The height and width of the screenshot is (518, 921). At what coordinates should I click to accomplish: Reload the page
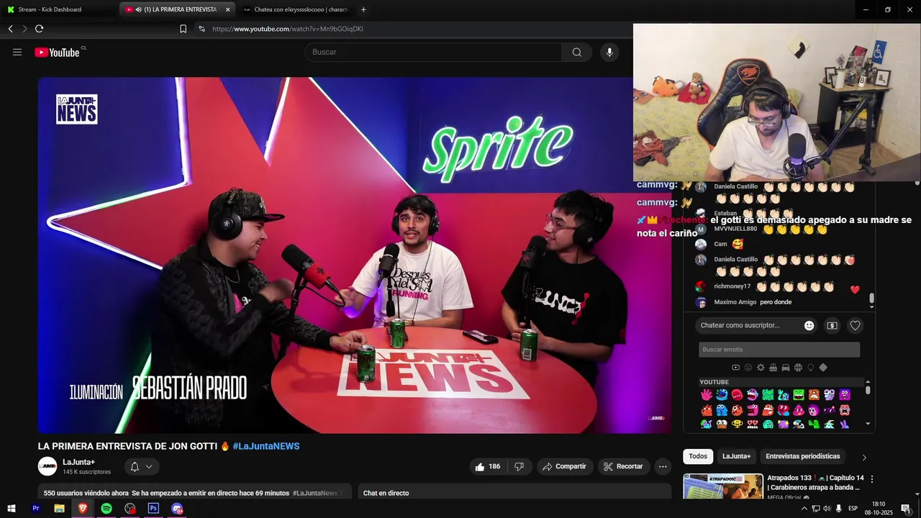click(39, 29)
